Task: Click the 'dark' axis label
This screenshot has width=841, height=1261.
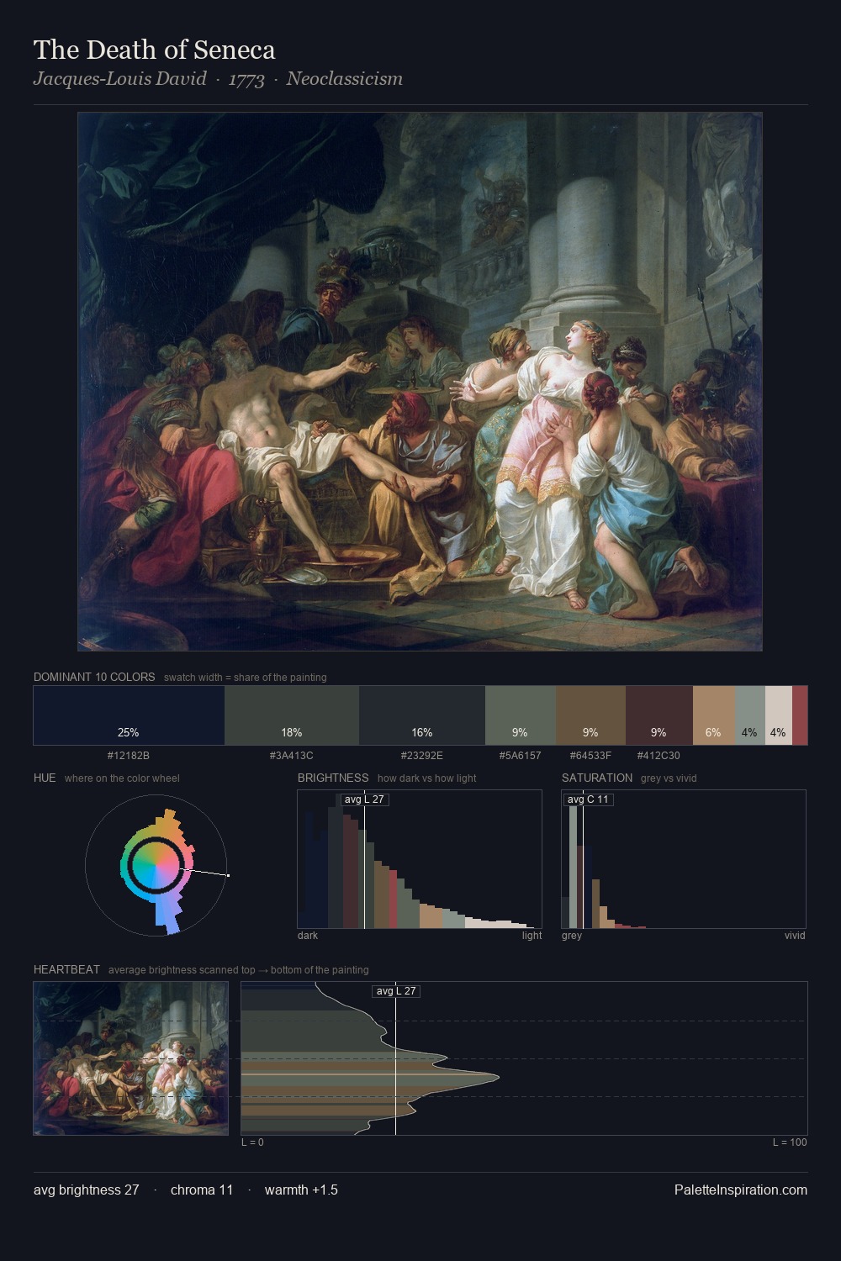Action: [308, 936]
